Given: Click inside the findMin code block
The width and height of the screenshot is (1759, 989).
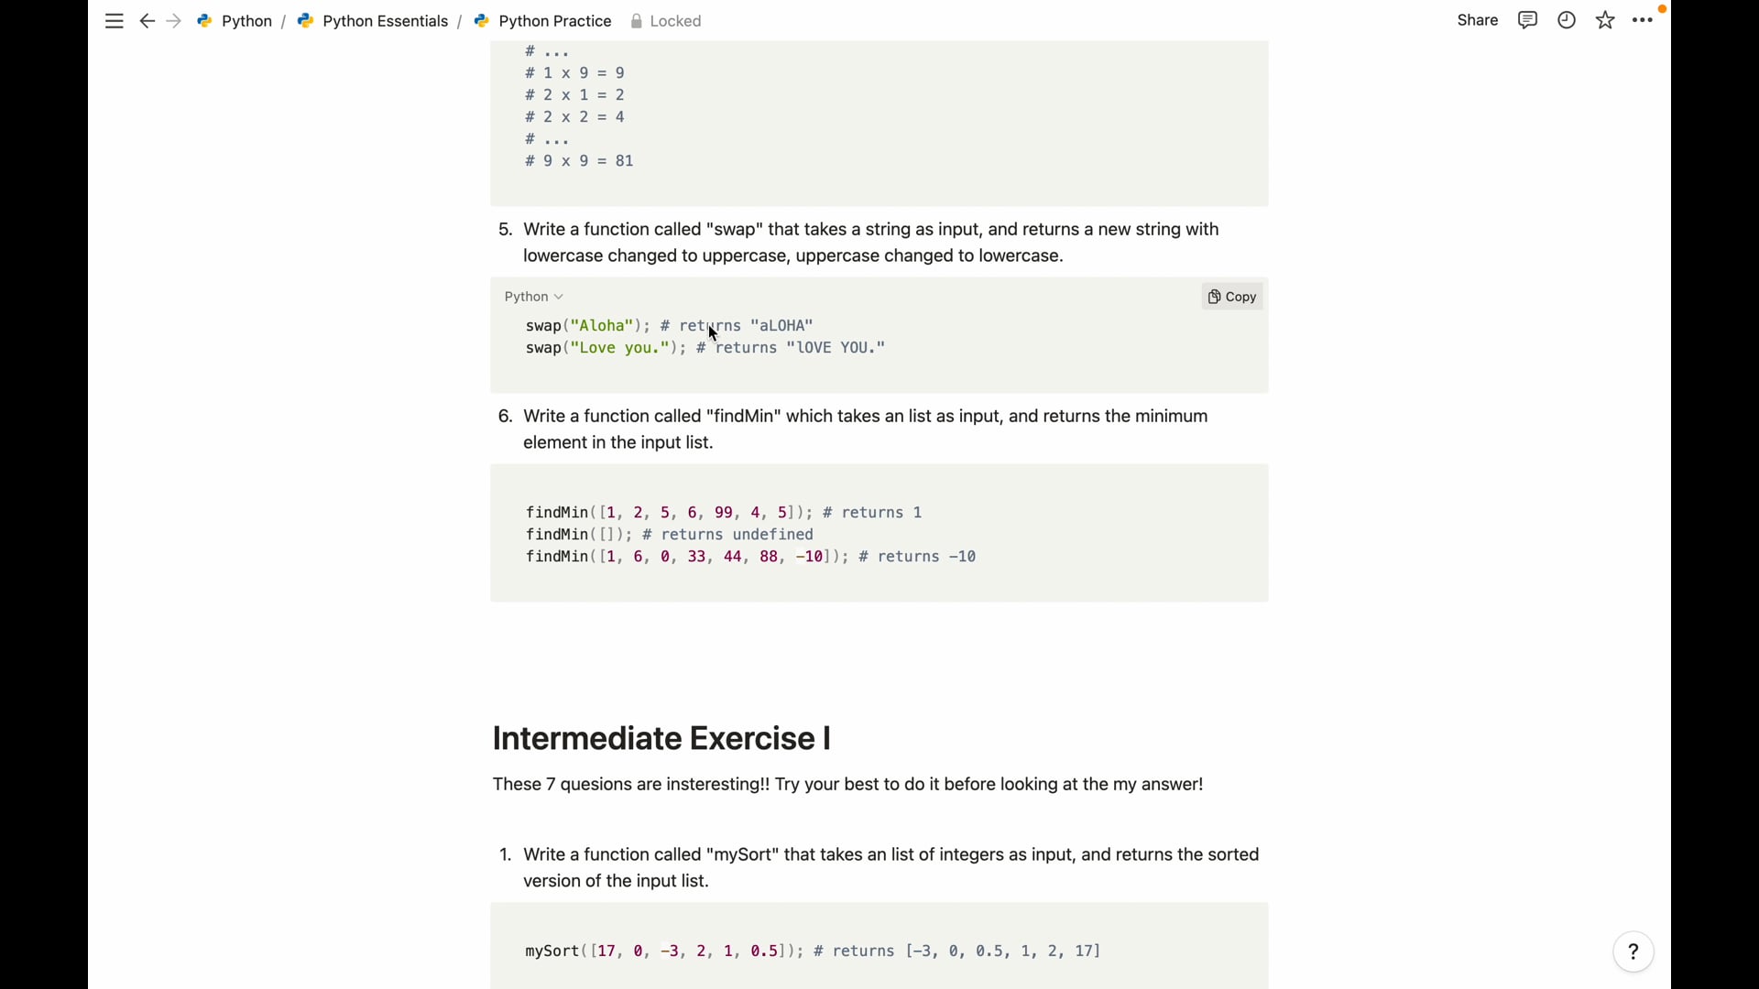Looking at the screenshot, I should pyautogui.click(x=878, y=534).
